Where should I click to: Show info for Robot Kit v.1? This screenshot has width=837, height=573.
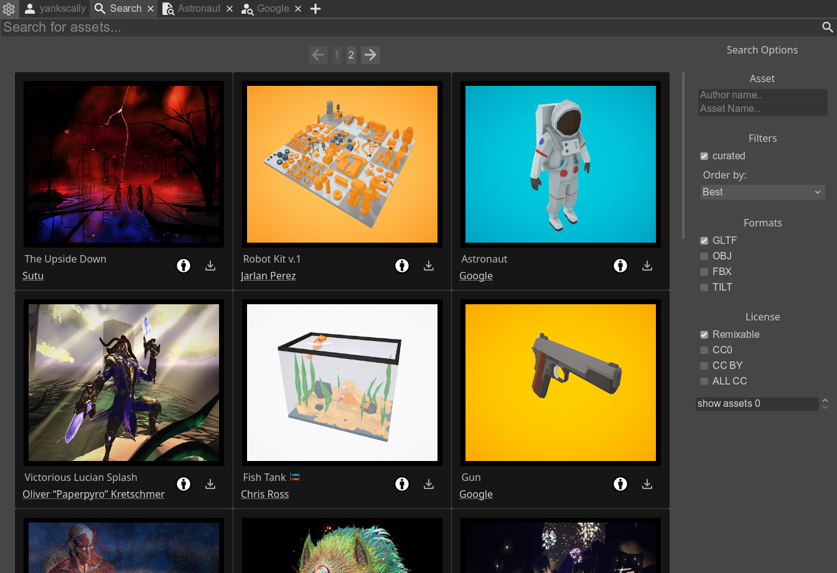(402, 266)
